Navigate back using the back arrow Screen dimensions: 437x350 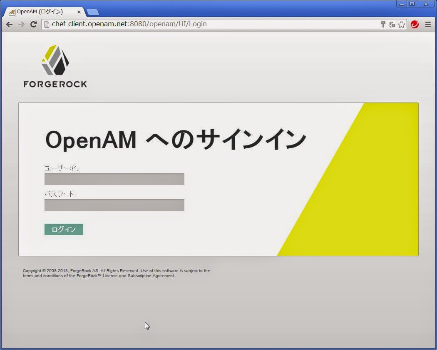pyautogui.click(x=9, y=24)
